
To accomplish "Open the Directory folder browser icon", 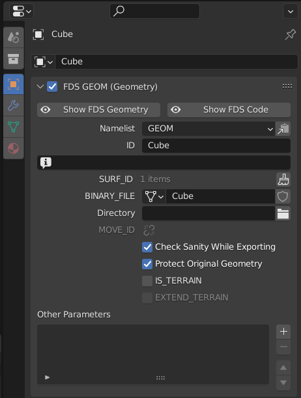I will pos(283,213).
